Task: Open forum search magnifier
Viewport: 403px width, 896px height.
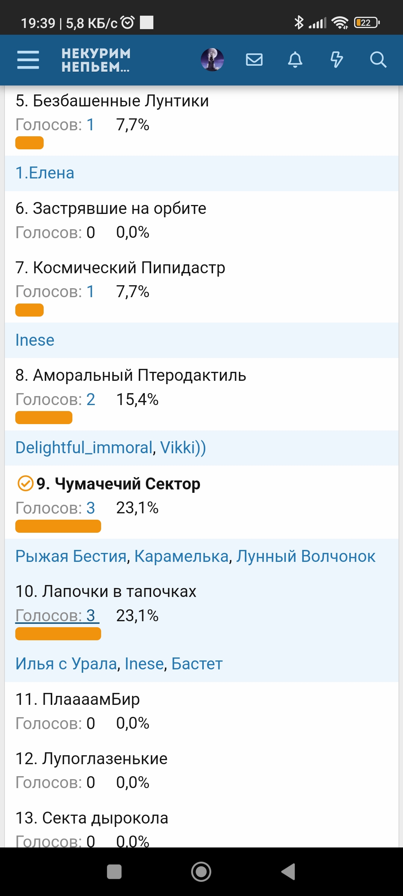Action: pos(378,60)
